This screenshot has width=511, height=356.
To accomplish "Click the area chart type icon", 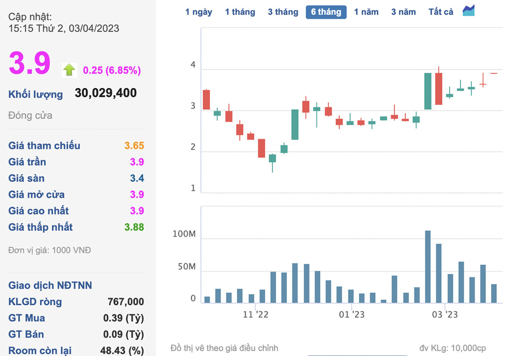I will pos(468,11).
